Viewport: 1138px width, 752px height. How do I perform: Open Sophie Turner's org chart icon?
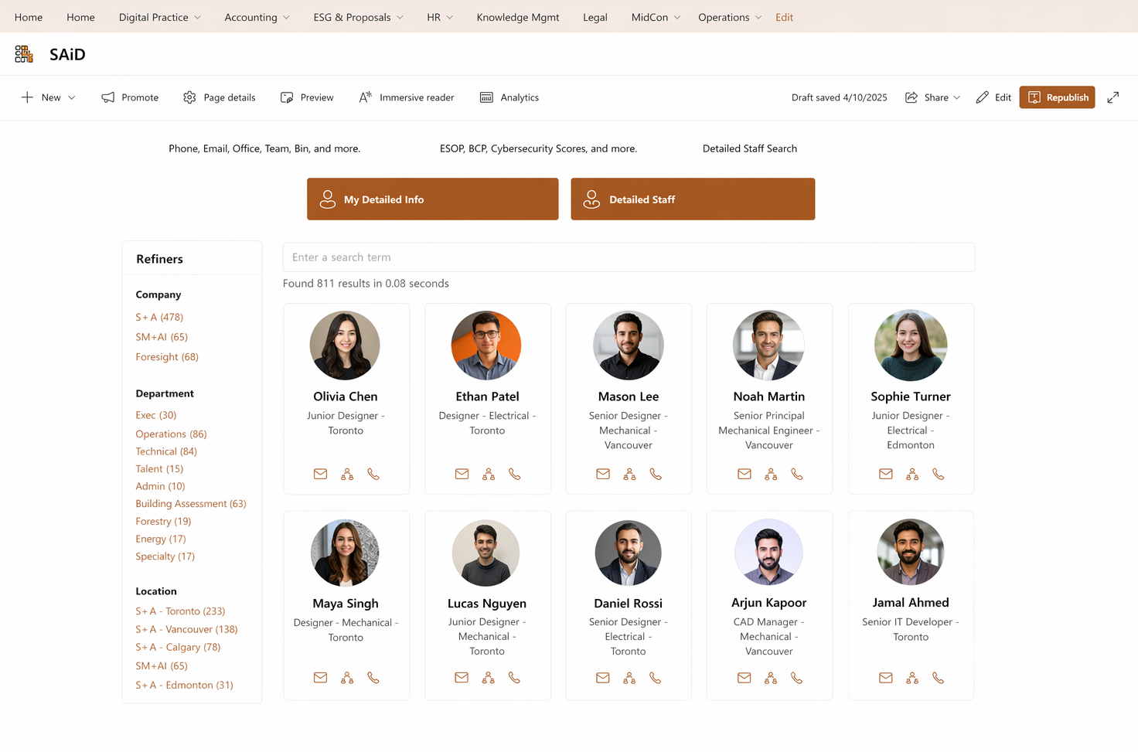pyautogui.click(x=912, y=474)
